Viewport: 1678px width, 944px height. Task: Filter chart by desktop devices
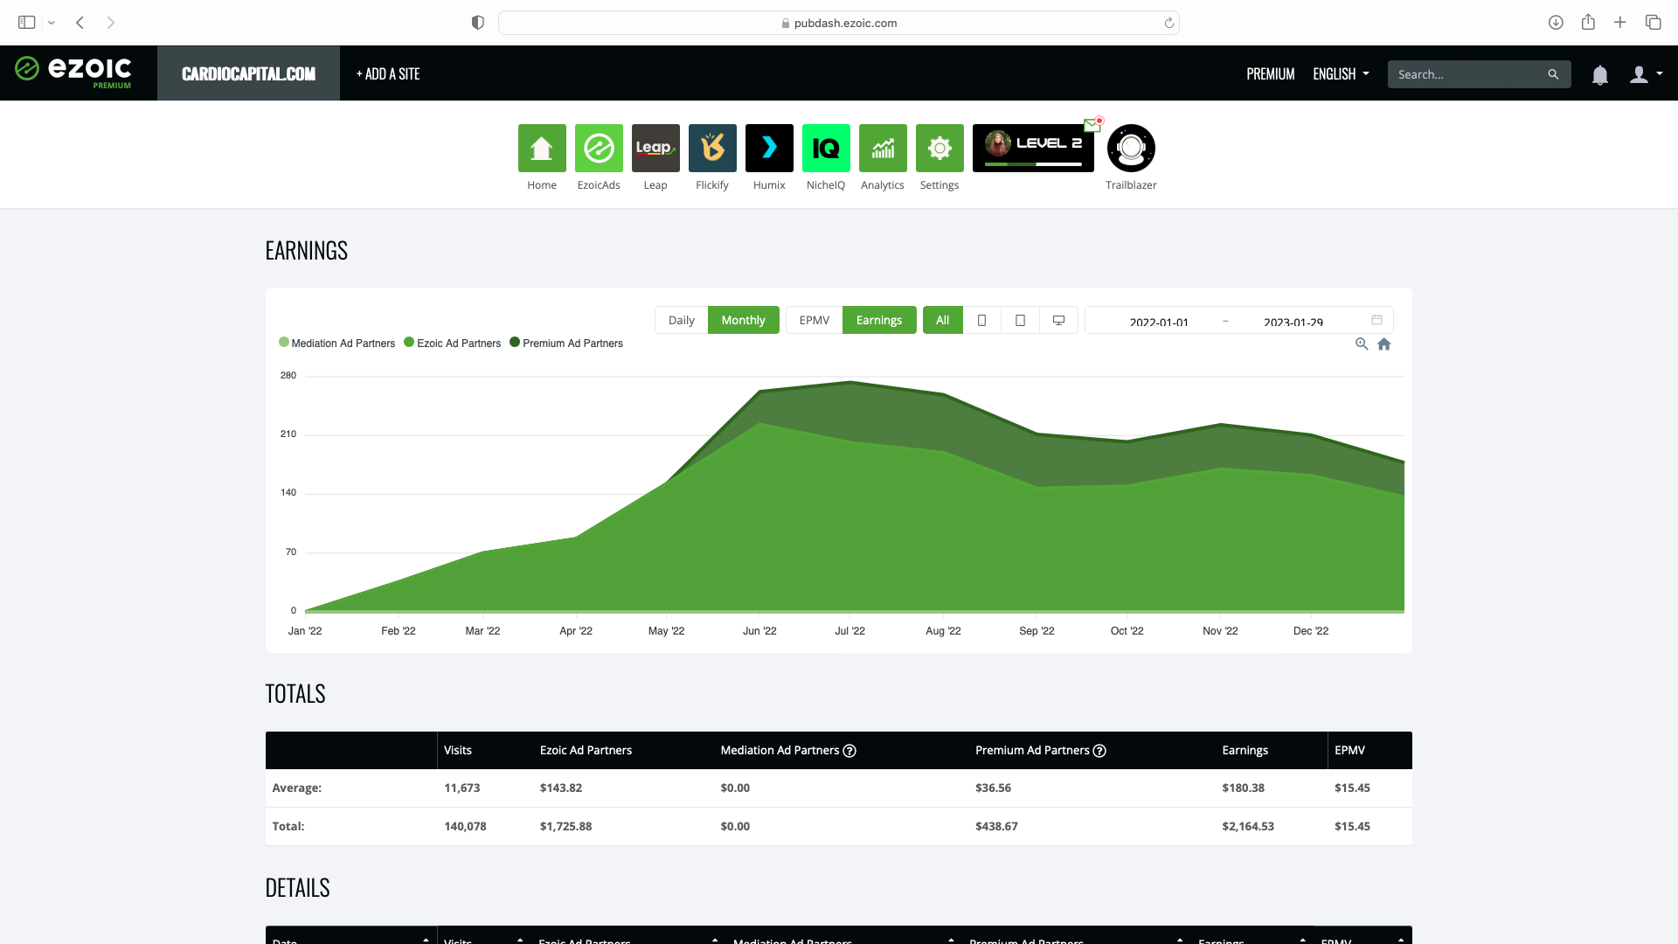coord(1058,320)
